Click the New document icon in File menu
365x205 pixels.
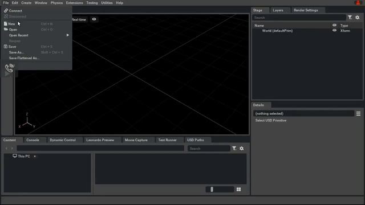click(6, 24)
